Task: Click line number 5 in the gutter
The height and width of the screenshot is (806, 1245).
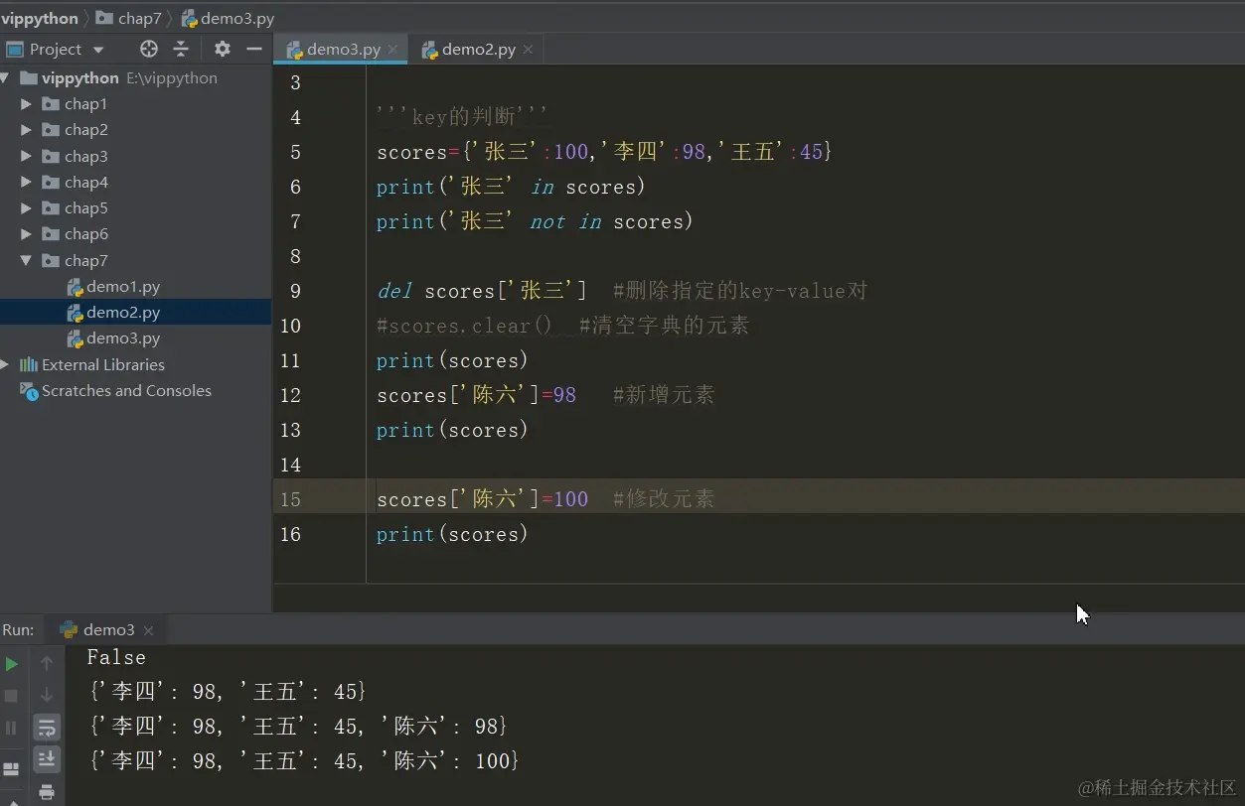Action: point(295,152)
